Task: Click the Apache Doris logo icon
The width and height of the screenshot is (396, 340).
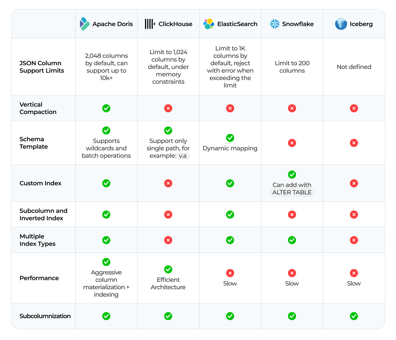Action: [x=85, y=24]
